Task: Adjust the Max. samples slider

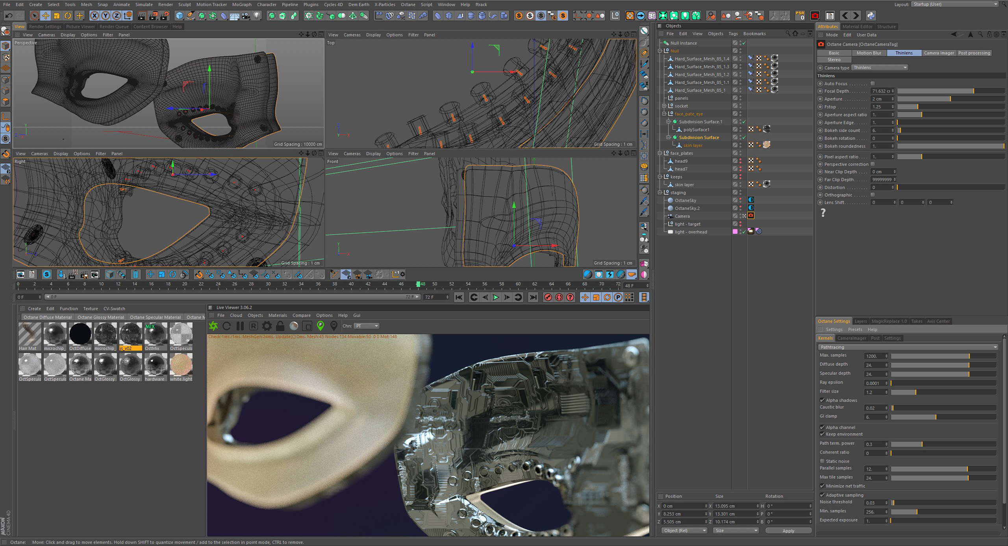Action: tap(943, 356)
